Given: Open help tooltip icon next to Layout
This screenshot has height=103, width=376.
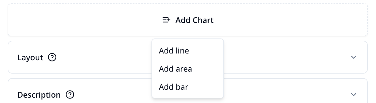Looking at the screenshot, I should coord(52,57).
